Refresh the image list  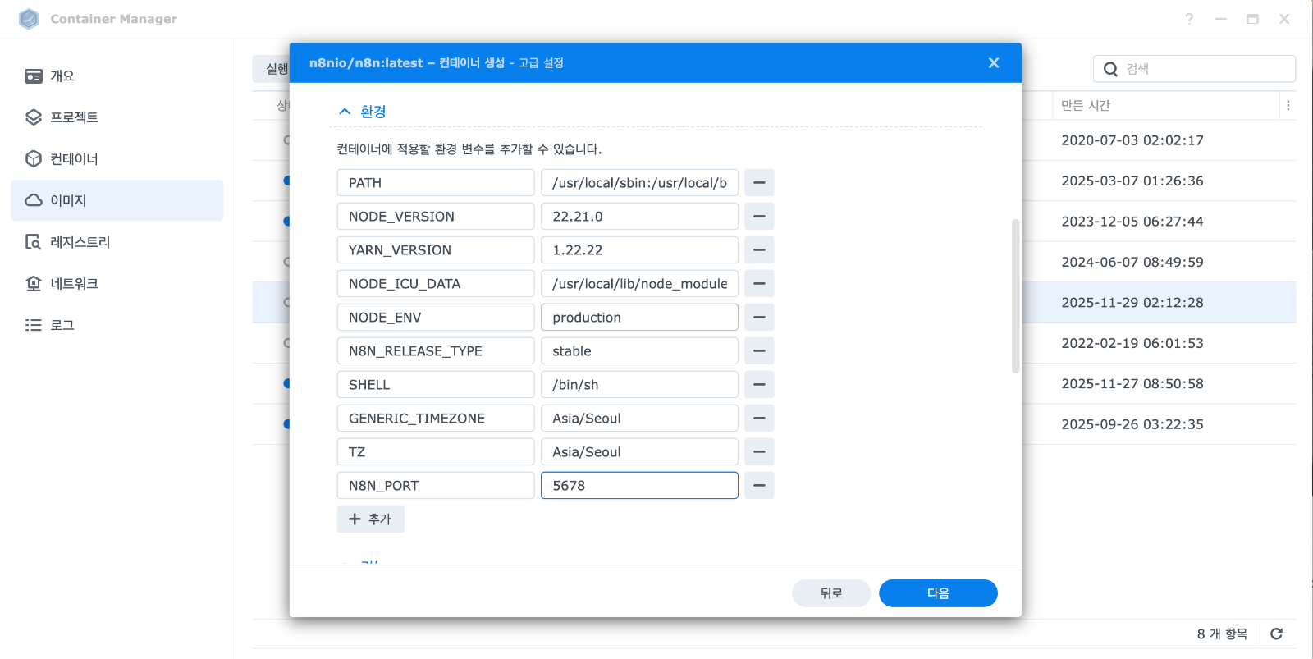1276,634
